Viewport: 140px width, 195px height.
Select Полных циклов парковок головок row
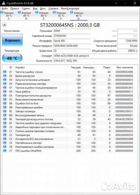[68, 131]
